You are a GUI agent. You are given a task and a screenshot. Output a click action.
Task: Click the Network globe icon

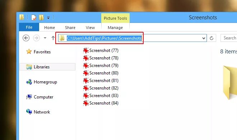[29, 112]
